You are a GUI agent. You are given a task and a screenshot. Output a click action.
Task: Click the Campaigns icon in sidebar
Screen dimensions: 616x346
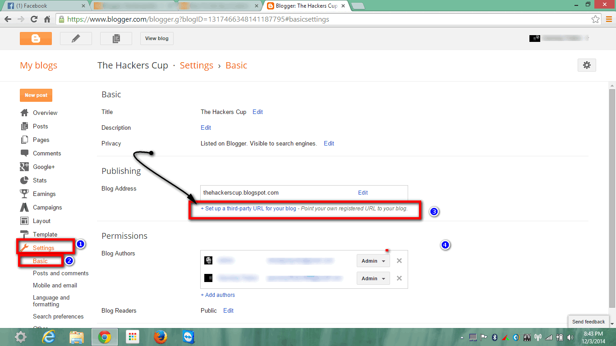(x=24, y=207)
